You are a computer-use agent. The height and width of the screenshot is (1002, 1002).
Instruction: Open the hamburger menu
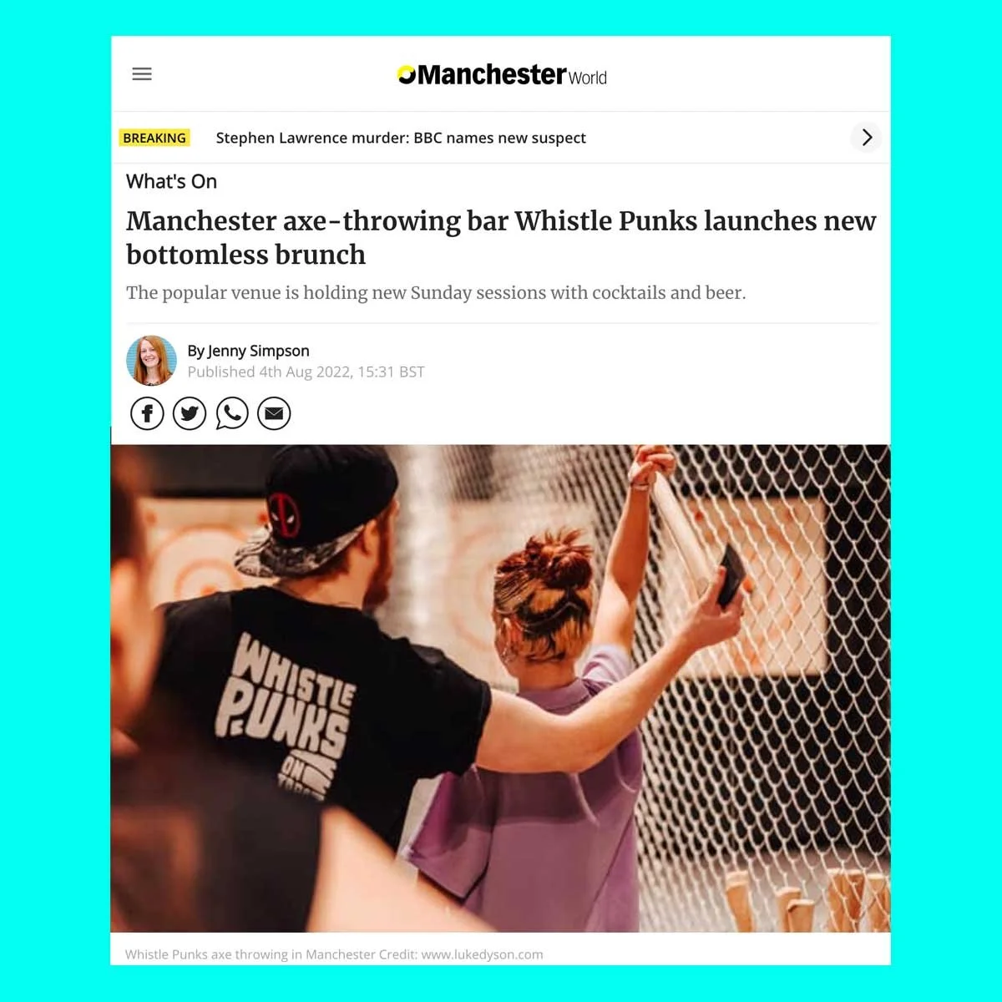click(142, 74)
